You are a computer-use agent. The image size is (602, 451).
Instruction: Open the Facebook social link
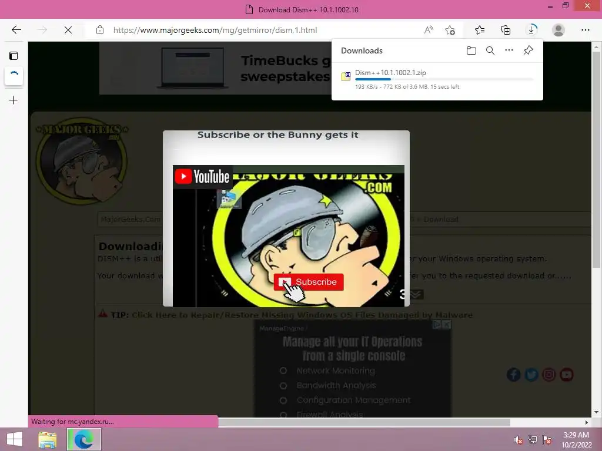[514, 374]
